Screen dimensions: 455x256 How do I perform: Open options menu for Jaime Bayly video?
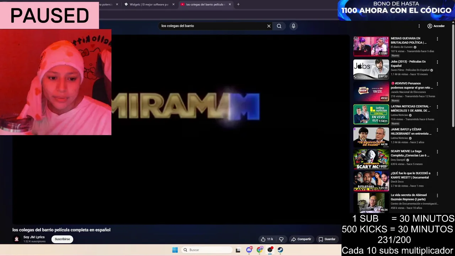pos(437,130)
